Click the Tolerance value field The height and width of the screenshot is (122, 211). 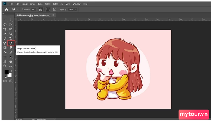click(x=34, y=10)
